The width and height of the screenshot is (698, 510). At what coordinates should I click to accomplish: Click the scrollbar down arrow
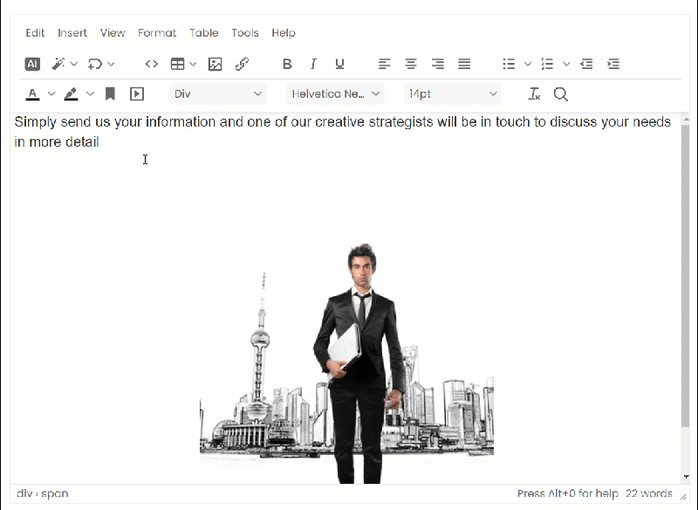click(686, 477)
